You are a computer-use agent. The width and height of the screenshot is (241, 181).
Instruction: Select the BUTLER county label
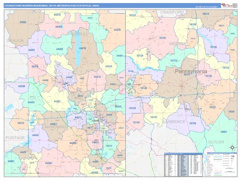click(216, 142)
